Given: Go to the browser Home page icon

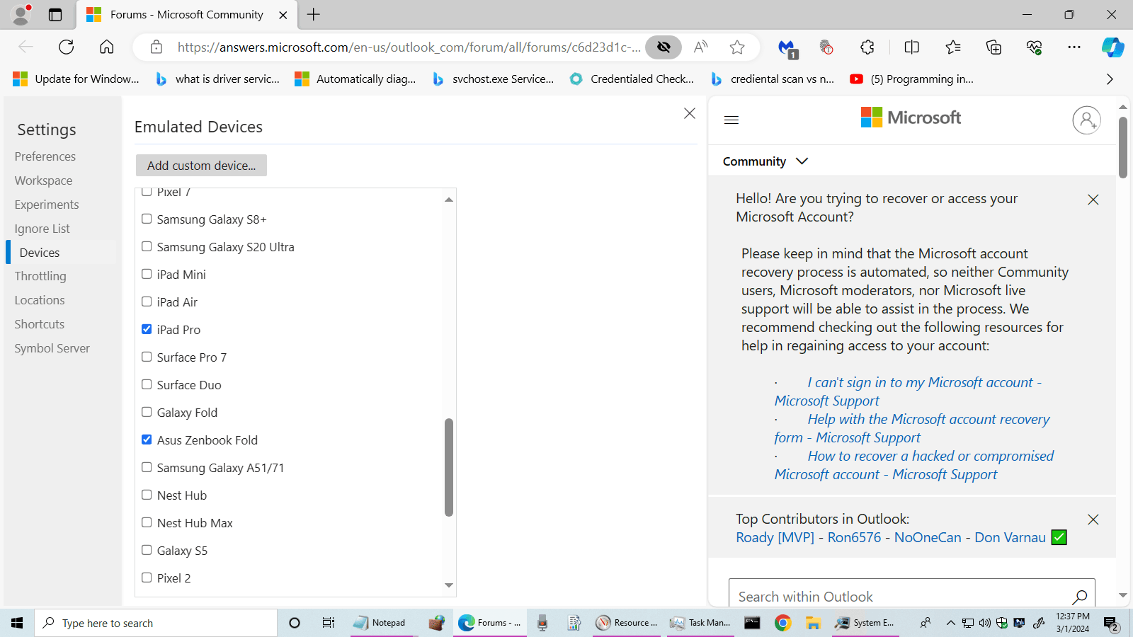Looking at the screenshot, I should click(107, 47).
